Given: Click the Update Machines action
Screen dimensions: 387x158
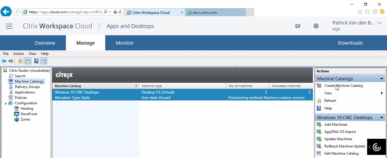Looking at the screenshot, I should pos(338,139).
